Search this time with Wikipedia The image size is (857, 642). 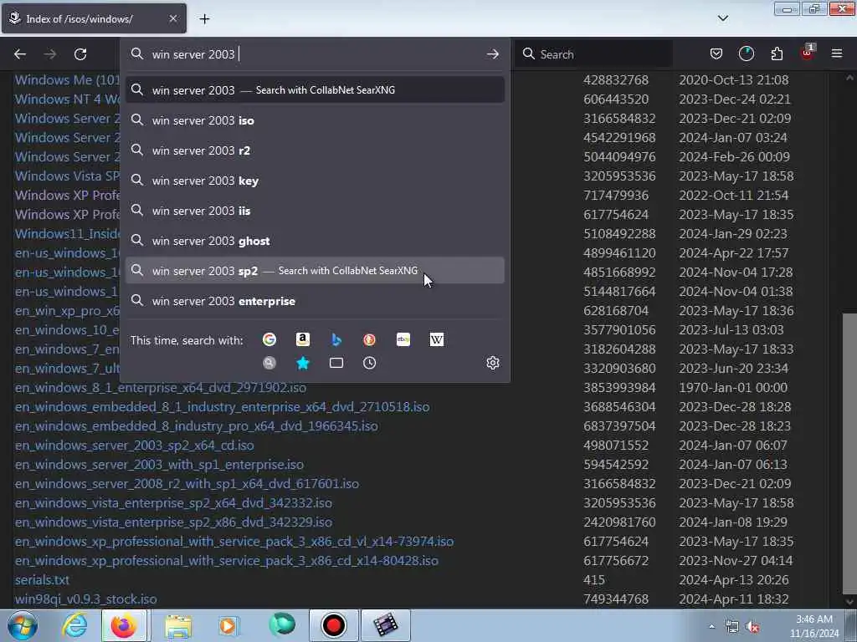point(437,339)
